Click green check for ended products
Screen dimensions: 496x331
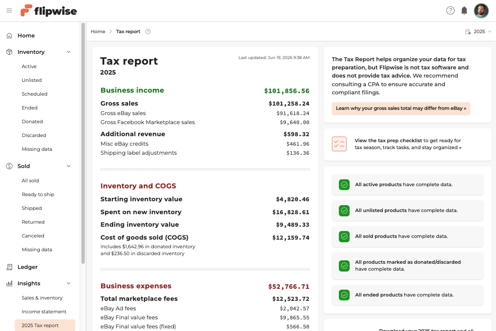[x=344, y=295]
